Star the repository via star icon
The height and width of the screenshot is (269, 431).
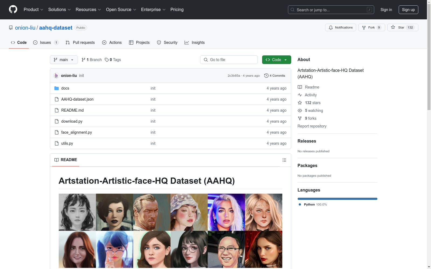click(x=393, y=27)
